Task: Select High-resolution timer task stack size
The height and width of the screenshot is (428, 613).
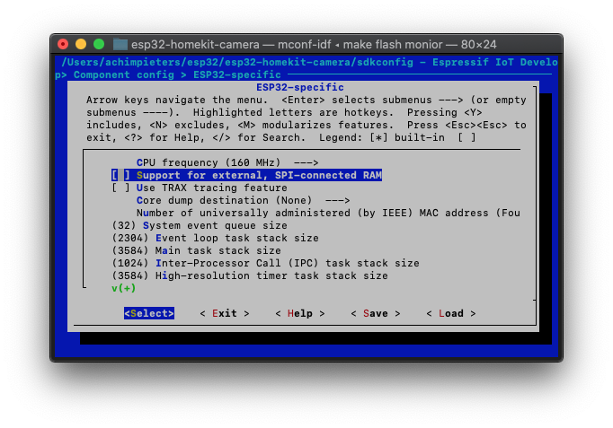Action: click(250, 275)
